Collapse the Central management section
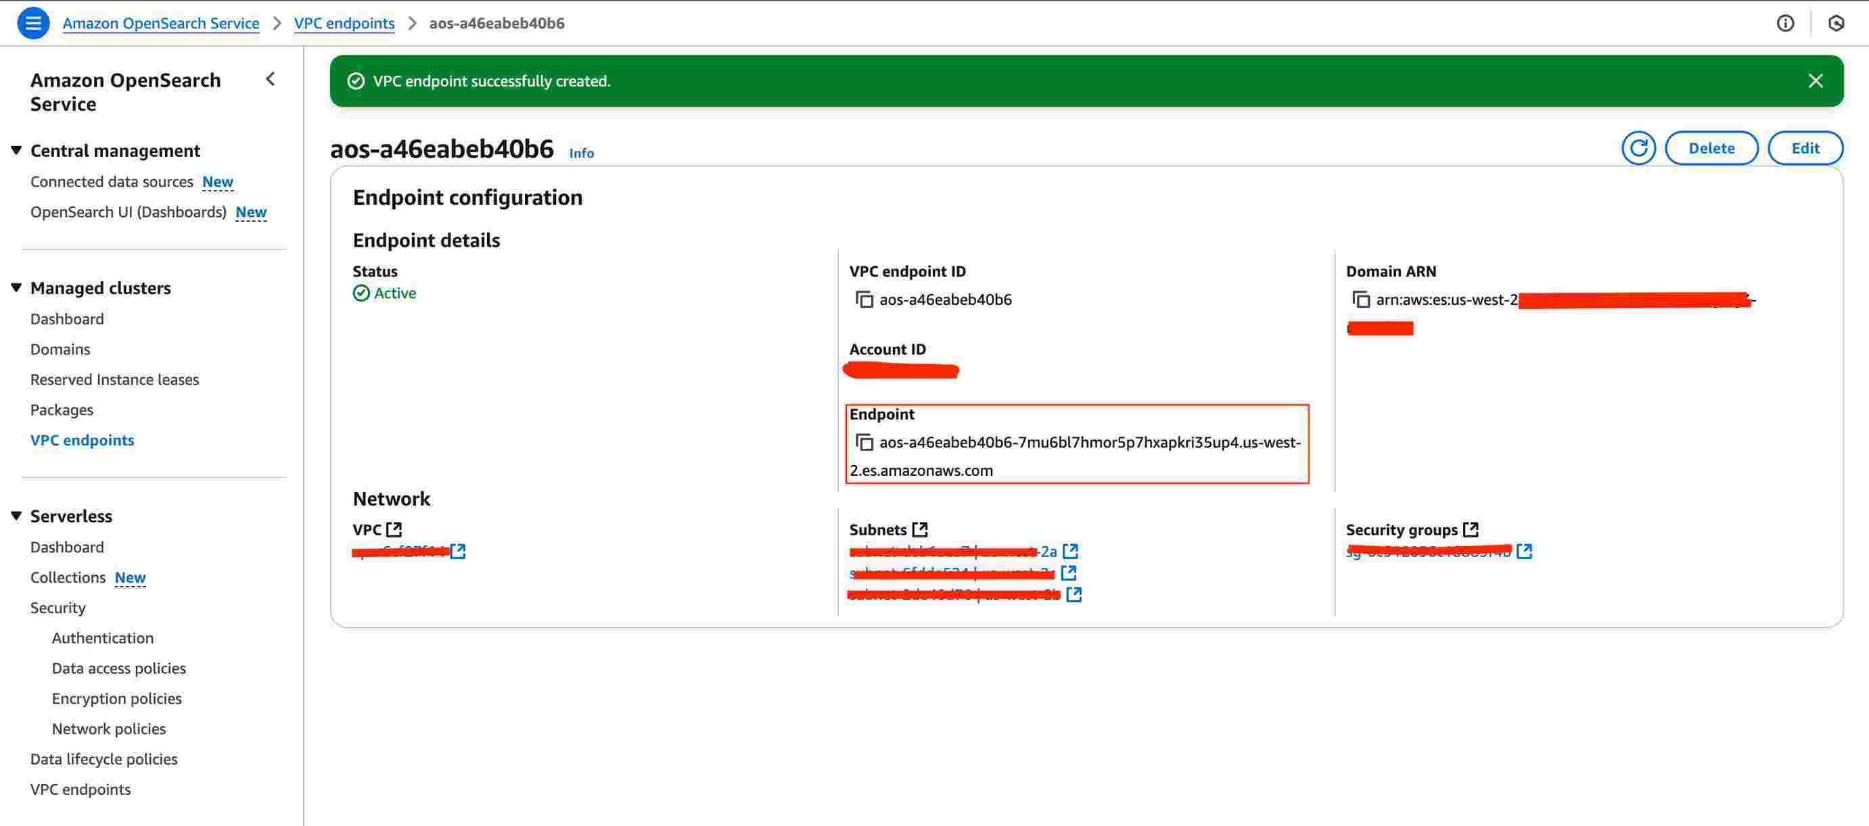The height and width of the screenshot is (826, 1869). point(16,150)
